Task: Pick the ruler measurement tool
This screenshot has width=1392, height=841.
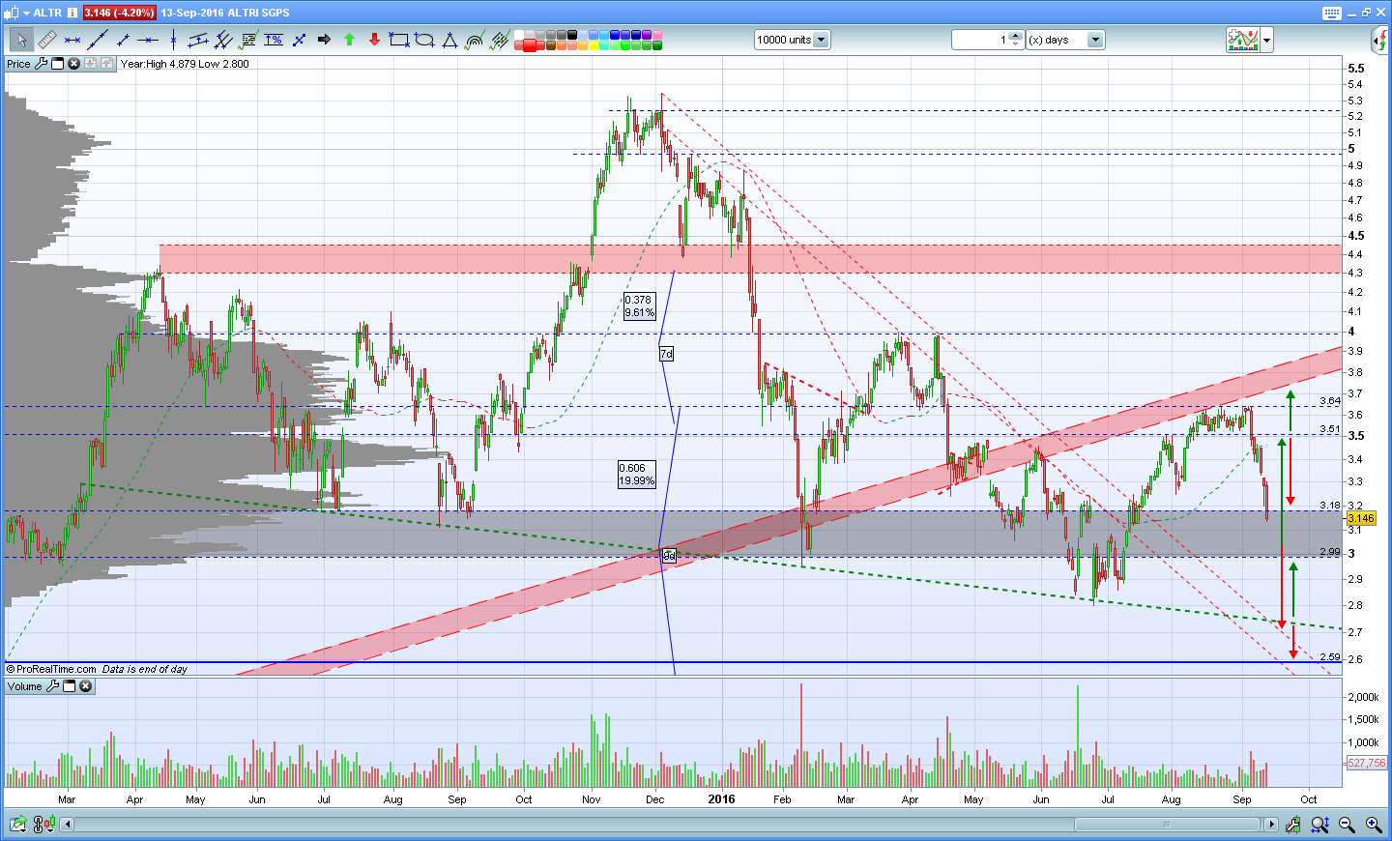Action: (x=46, y=40)
